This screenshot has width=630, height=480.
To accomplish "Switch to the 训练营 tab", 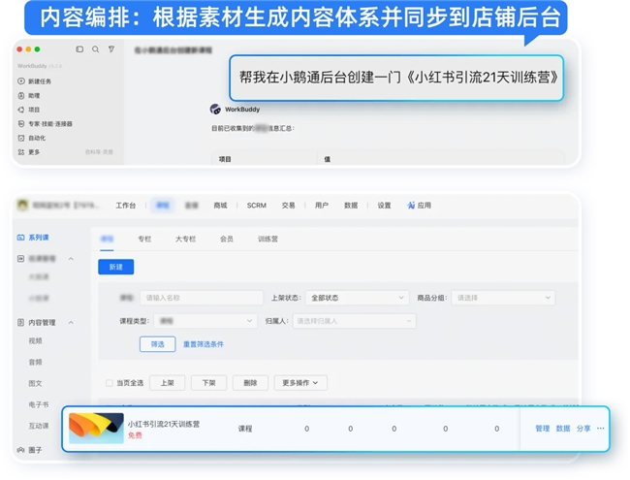I will coord(268,239).
